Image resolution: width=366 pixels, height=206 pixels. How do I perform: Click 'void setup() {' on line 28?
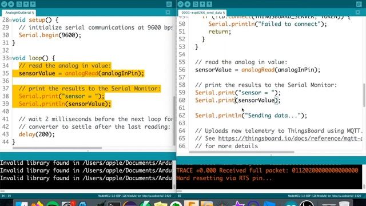coord(35,20)
